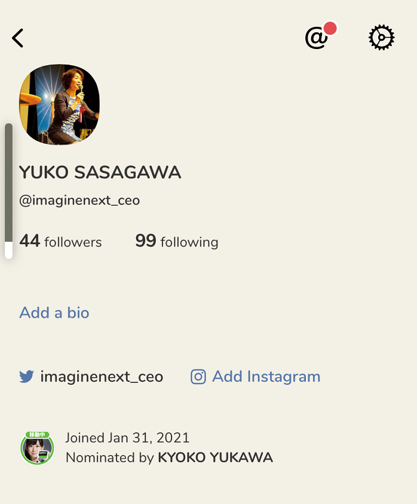Viewport: 417px width, 504px height.
Task: Go back using the left chevron arrow
Action: point(18,38)
